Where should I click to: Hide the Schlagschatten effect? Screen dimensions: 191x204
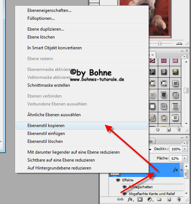[124, 187]
